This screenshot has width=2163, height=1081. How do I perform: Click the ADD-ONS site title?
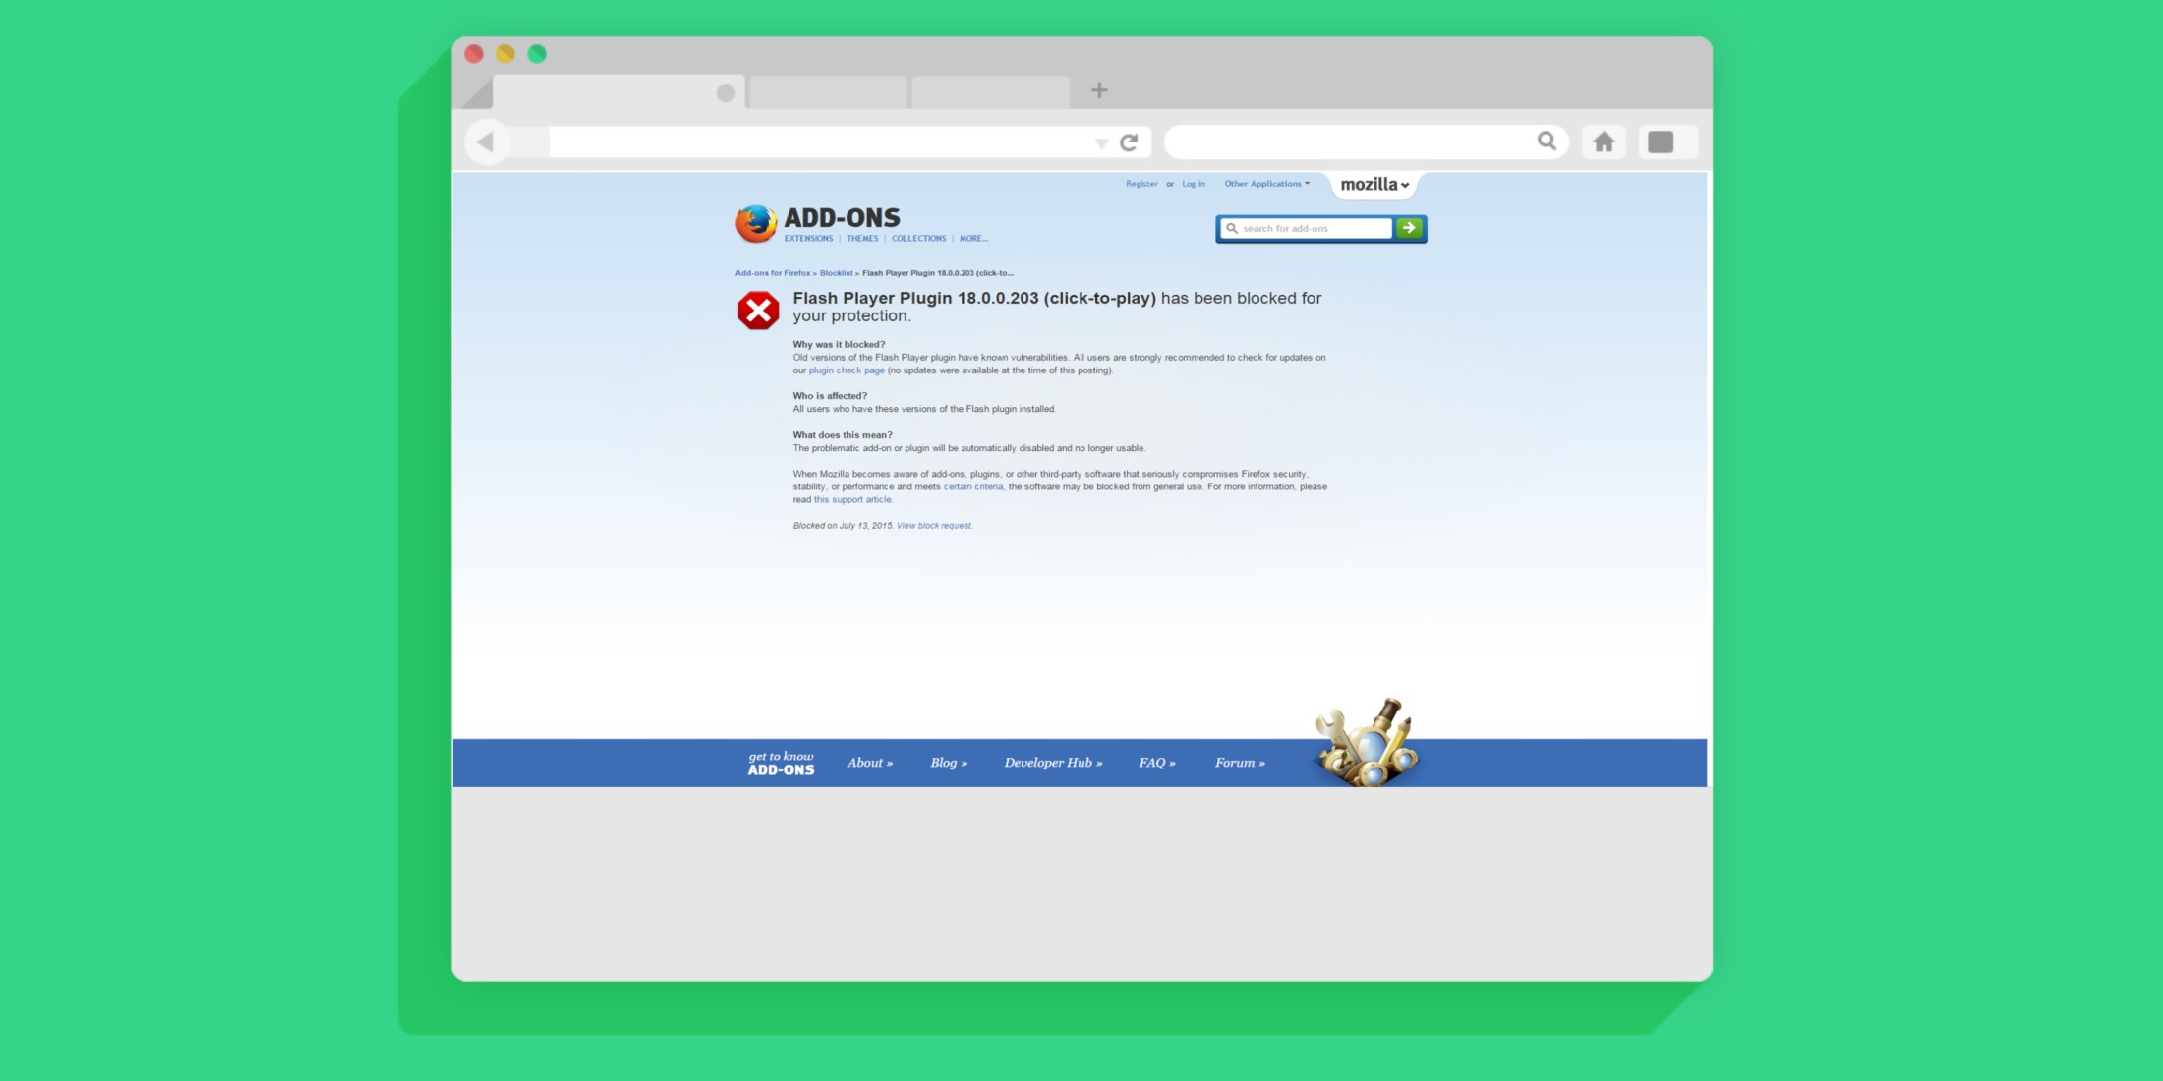point(842,217)
